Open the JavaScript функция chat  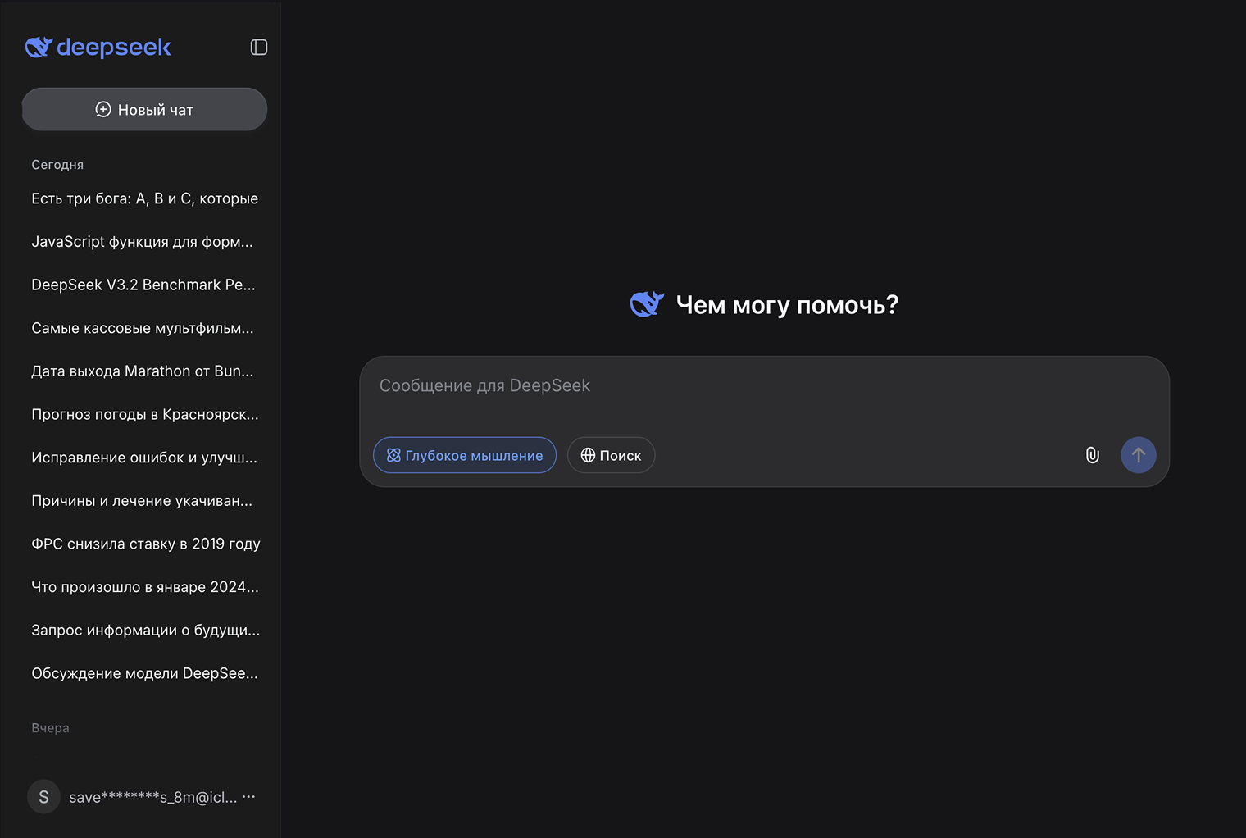coord(142,242)
